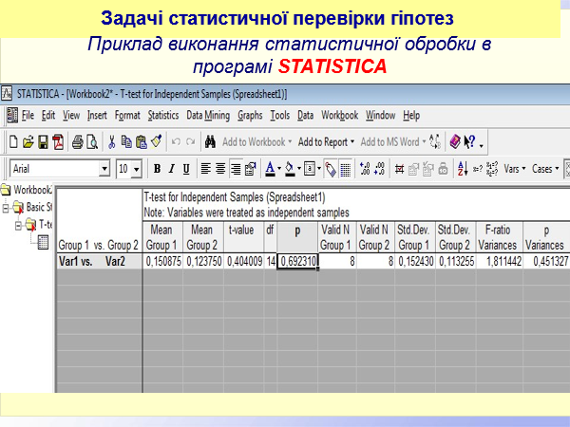Viewport: 570px width, 427px height.
Task: Open the Vars dropdown
Action: [x=515, y=169]
